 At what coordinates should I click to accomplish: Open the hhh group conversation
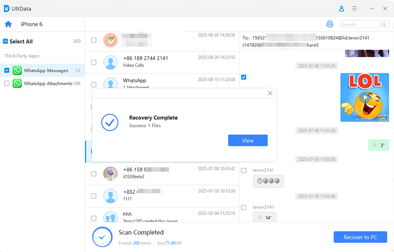click(x=162, y=215)
